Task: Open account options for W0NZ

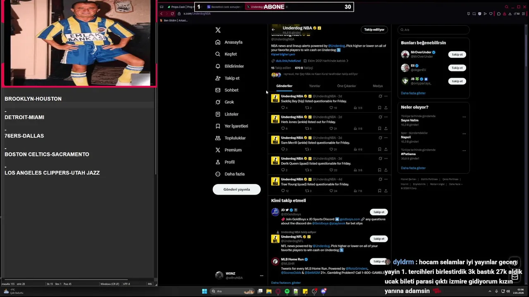Action: pyautogui.click(x=261, y=276)
